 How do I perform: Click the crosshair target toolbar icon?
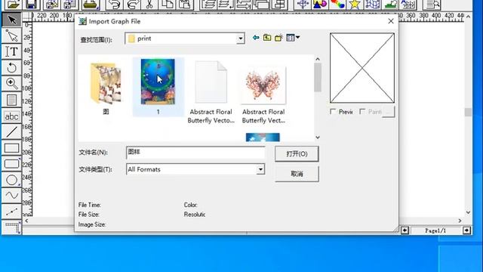click(303, 5)
